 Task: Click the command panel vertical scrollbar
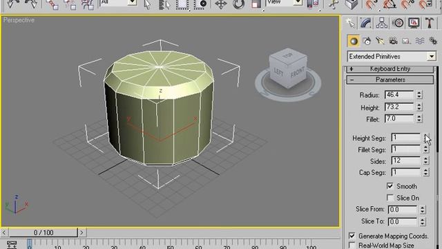(437, 110)
